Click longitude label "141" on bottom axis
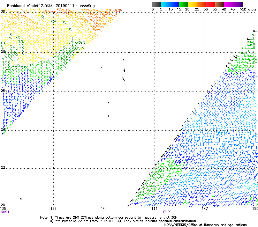 (104, 208)
